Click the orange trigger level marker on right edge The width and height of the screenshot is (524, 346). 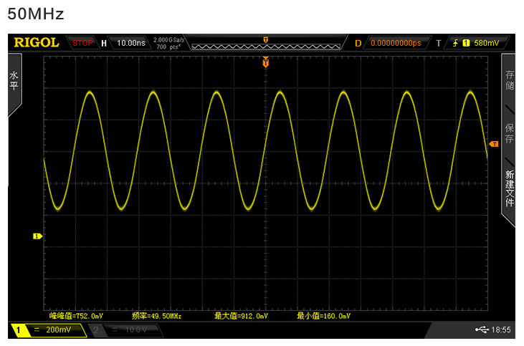(x=493, y=144)
